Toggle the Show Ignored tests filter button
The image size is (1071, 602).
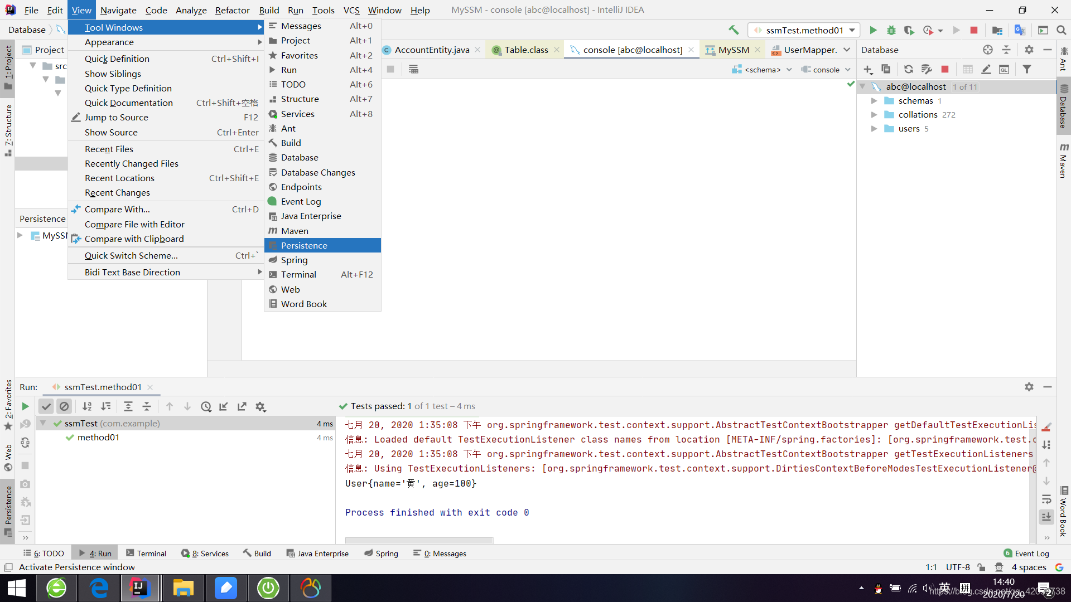pos(64,406)
